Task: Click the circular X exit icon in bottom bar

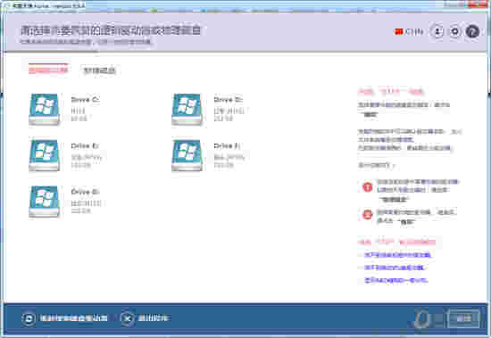Action: coord(128,318)
